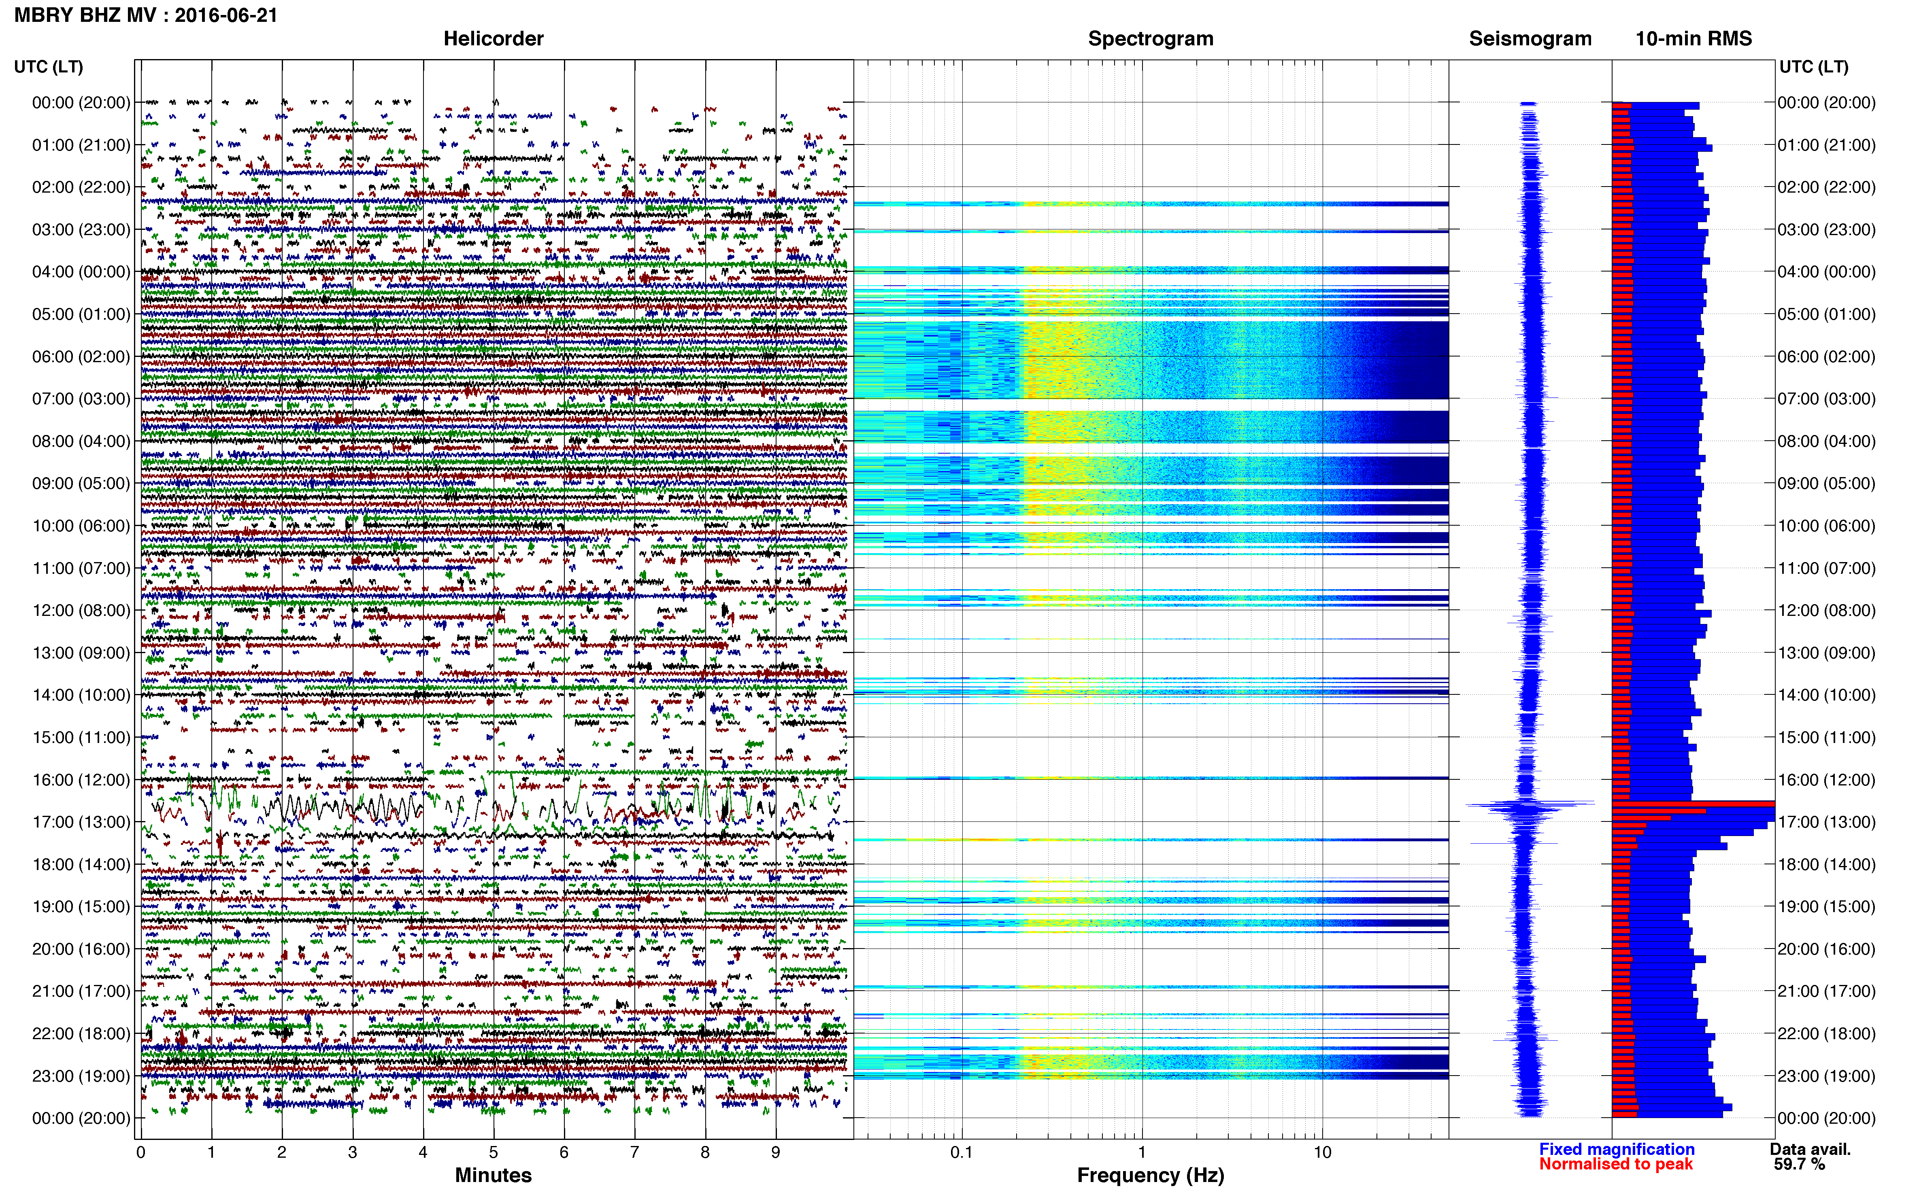Image resolution: width=1919 pixels, height=1199 pixels.
Task: Click the 'Normalised to peak' legend text
Action: pyautogui.click(x=1616, y=1164)
